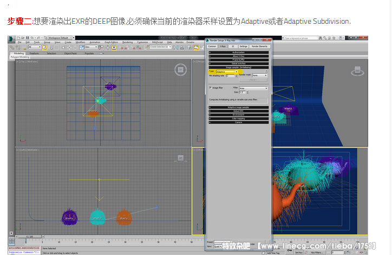Screen dimensions: 392x255
Task: Open the Create Selection Set dropdown
Action: click(x=160, y=47)
